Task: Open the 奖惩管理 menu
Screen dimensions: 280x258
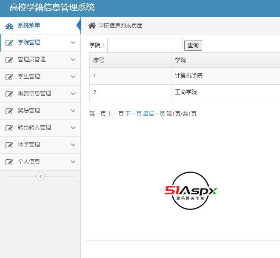Action: pyautogui.click(x=40, y=111)
